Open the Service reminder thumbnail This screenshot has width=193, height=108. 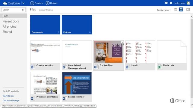pos(77,83)
